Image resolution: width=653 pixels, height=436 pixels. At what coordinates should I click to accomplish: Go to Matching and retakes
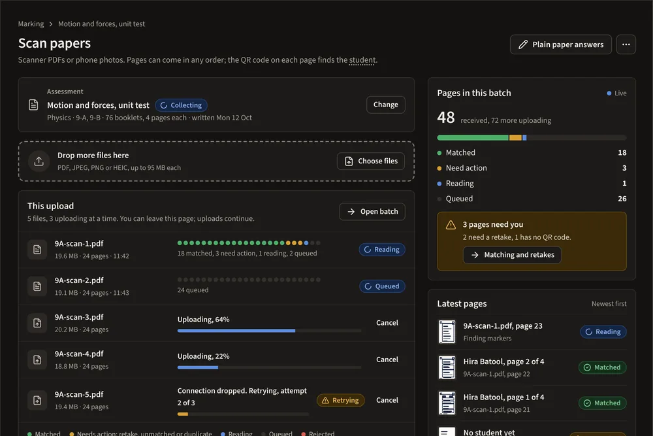click(512, 255)
